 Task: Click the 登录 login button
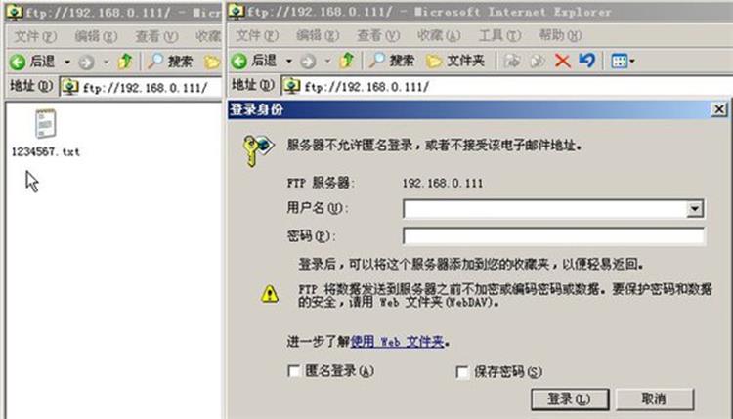(570, 398)
